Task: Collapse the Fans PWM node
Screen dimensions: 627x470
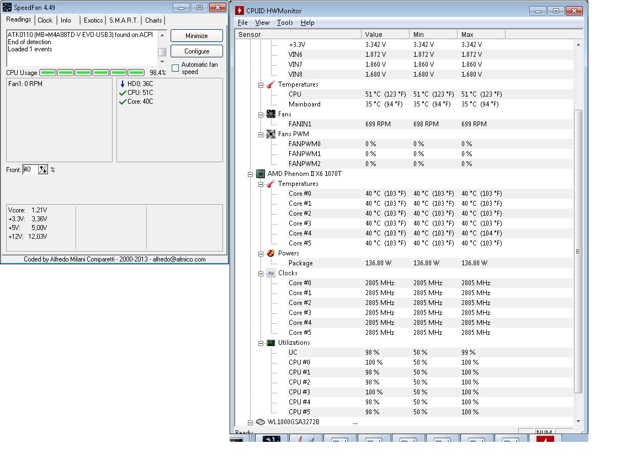Action: click(x=261, y=135)
